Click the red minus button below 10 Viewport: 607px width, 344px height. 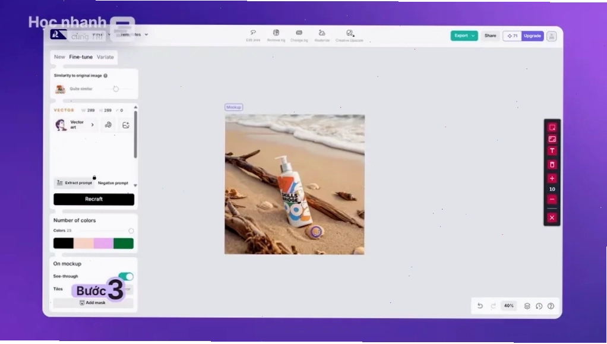click(x=552, y=200)
